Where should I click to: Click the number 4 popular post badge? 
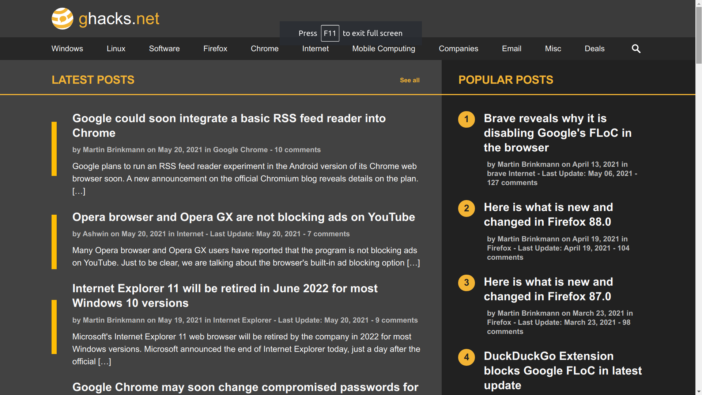[466, 357]
